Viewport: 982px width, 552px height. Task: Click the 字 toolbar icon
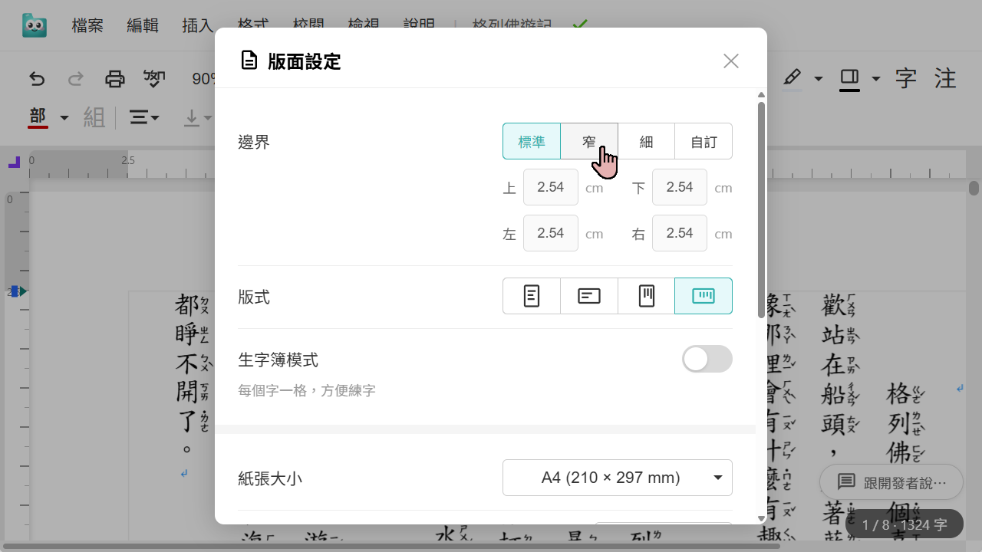906,78
